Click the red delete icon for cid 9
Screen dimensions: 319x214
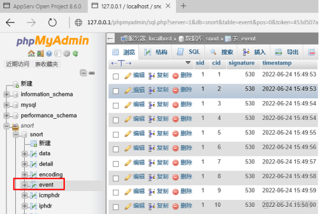pos(175,192)
